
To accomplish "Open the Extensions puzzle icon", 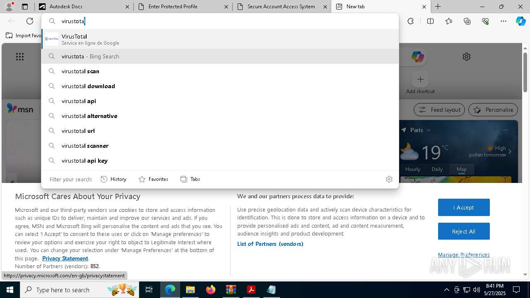I will click(x=410, y=21).
